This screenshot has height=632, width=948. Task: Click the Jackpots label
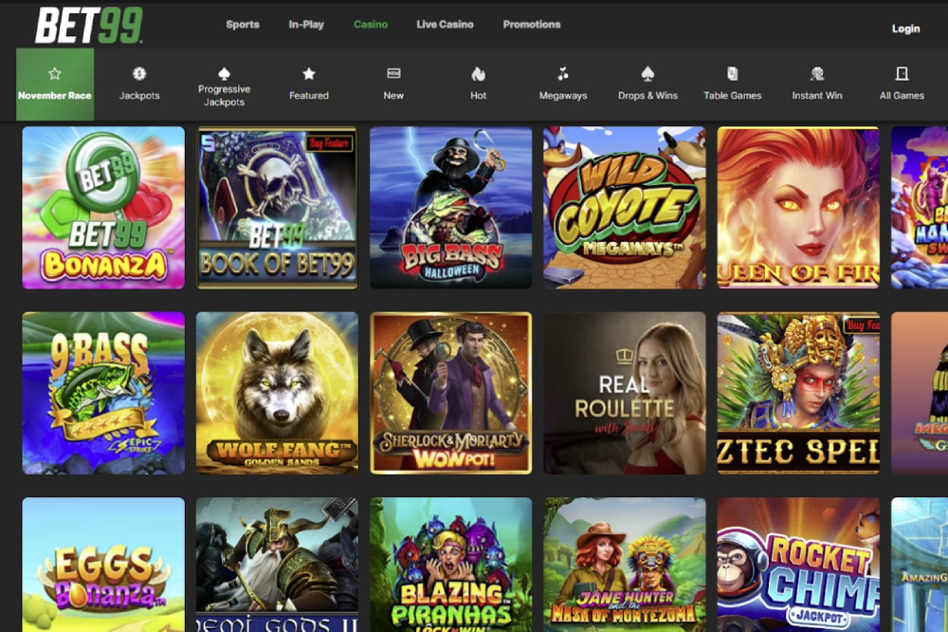(x=139, y=96)
